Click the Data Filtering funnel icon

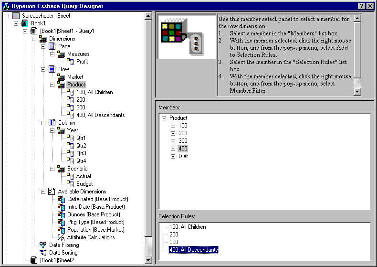pyautogui.click(x=43, y=245)
